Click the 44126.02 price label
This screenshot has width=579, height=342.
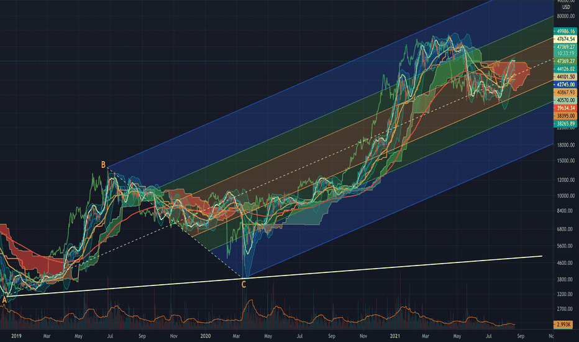(x=565, y=69)
